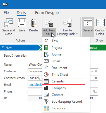The image size is (106, 113).
Task: Choose Company from the dropdown menu
Action: tap(66, 88)
